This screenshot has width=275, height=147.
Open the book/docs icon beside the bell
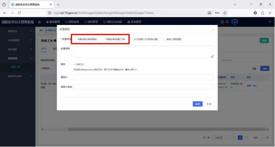222,22
